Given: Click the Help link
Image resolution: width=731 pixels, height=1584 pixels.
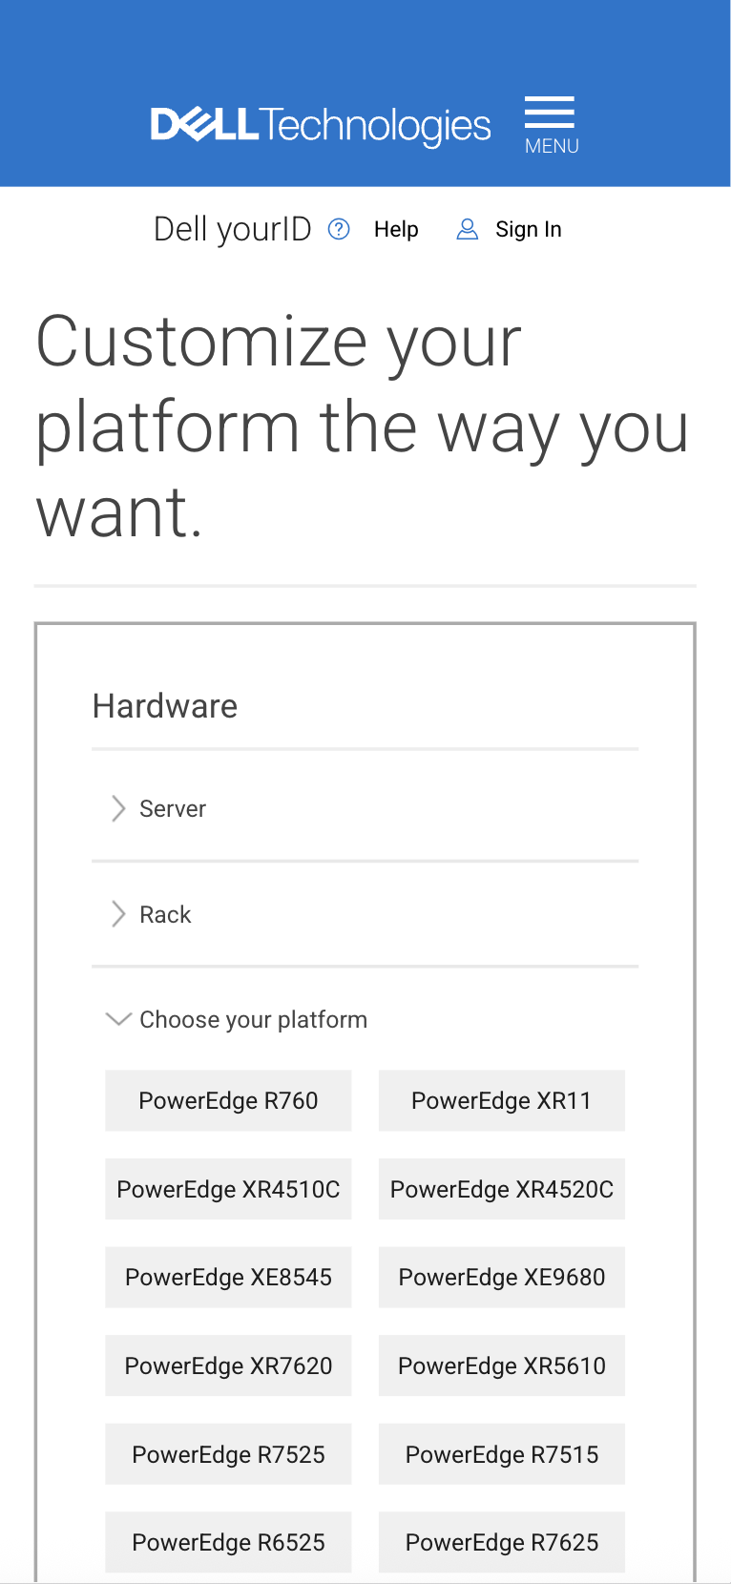Looking at the screenshot, I should coord(396,229).
